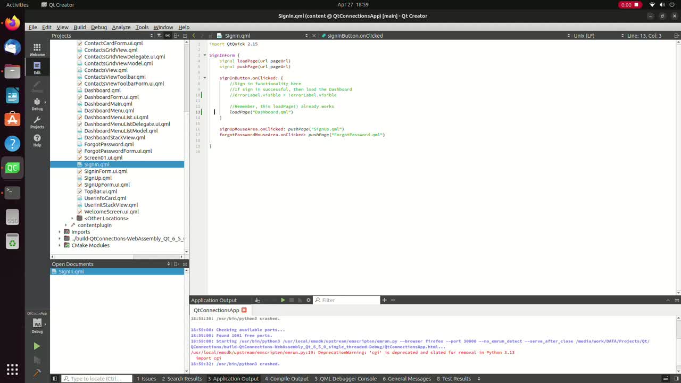Image resolution: width=681 pixels, height=383 pixels.
Task: Expand the contentplugin tree node
Action: pos(66,225)
